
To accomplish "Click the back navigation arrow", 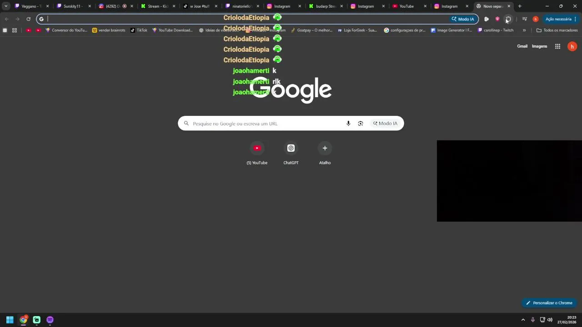I will (x=6, y=19).
